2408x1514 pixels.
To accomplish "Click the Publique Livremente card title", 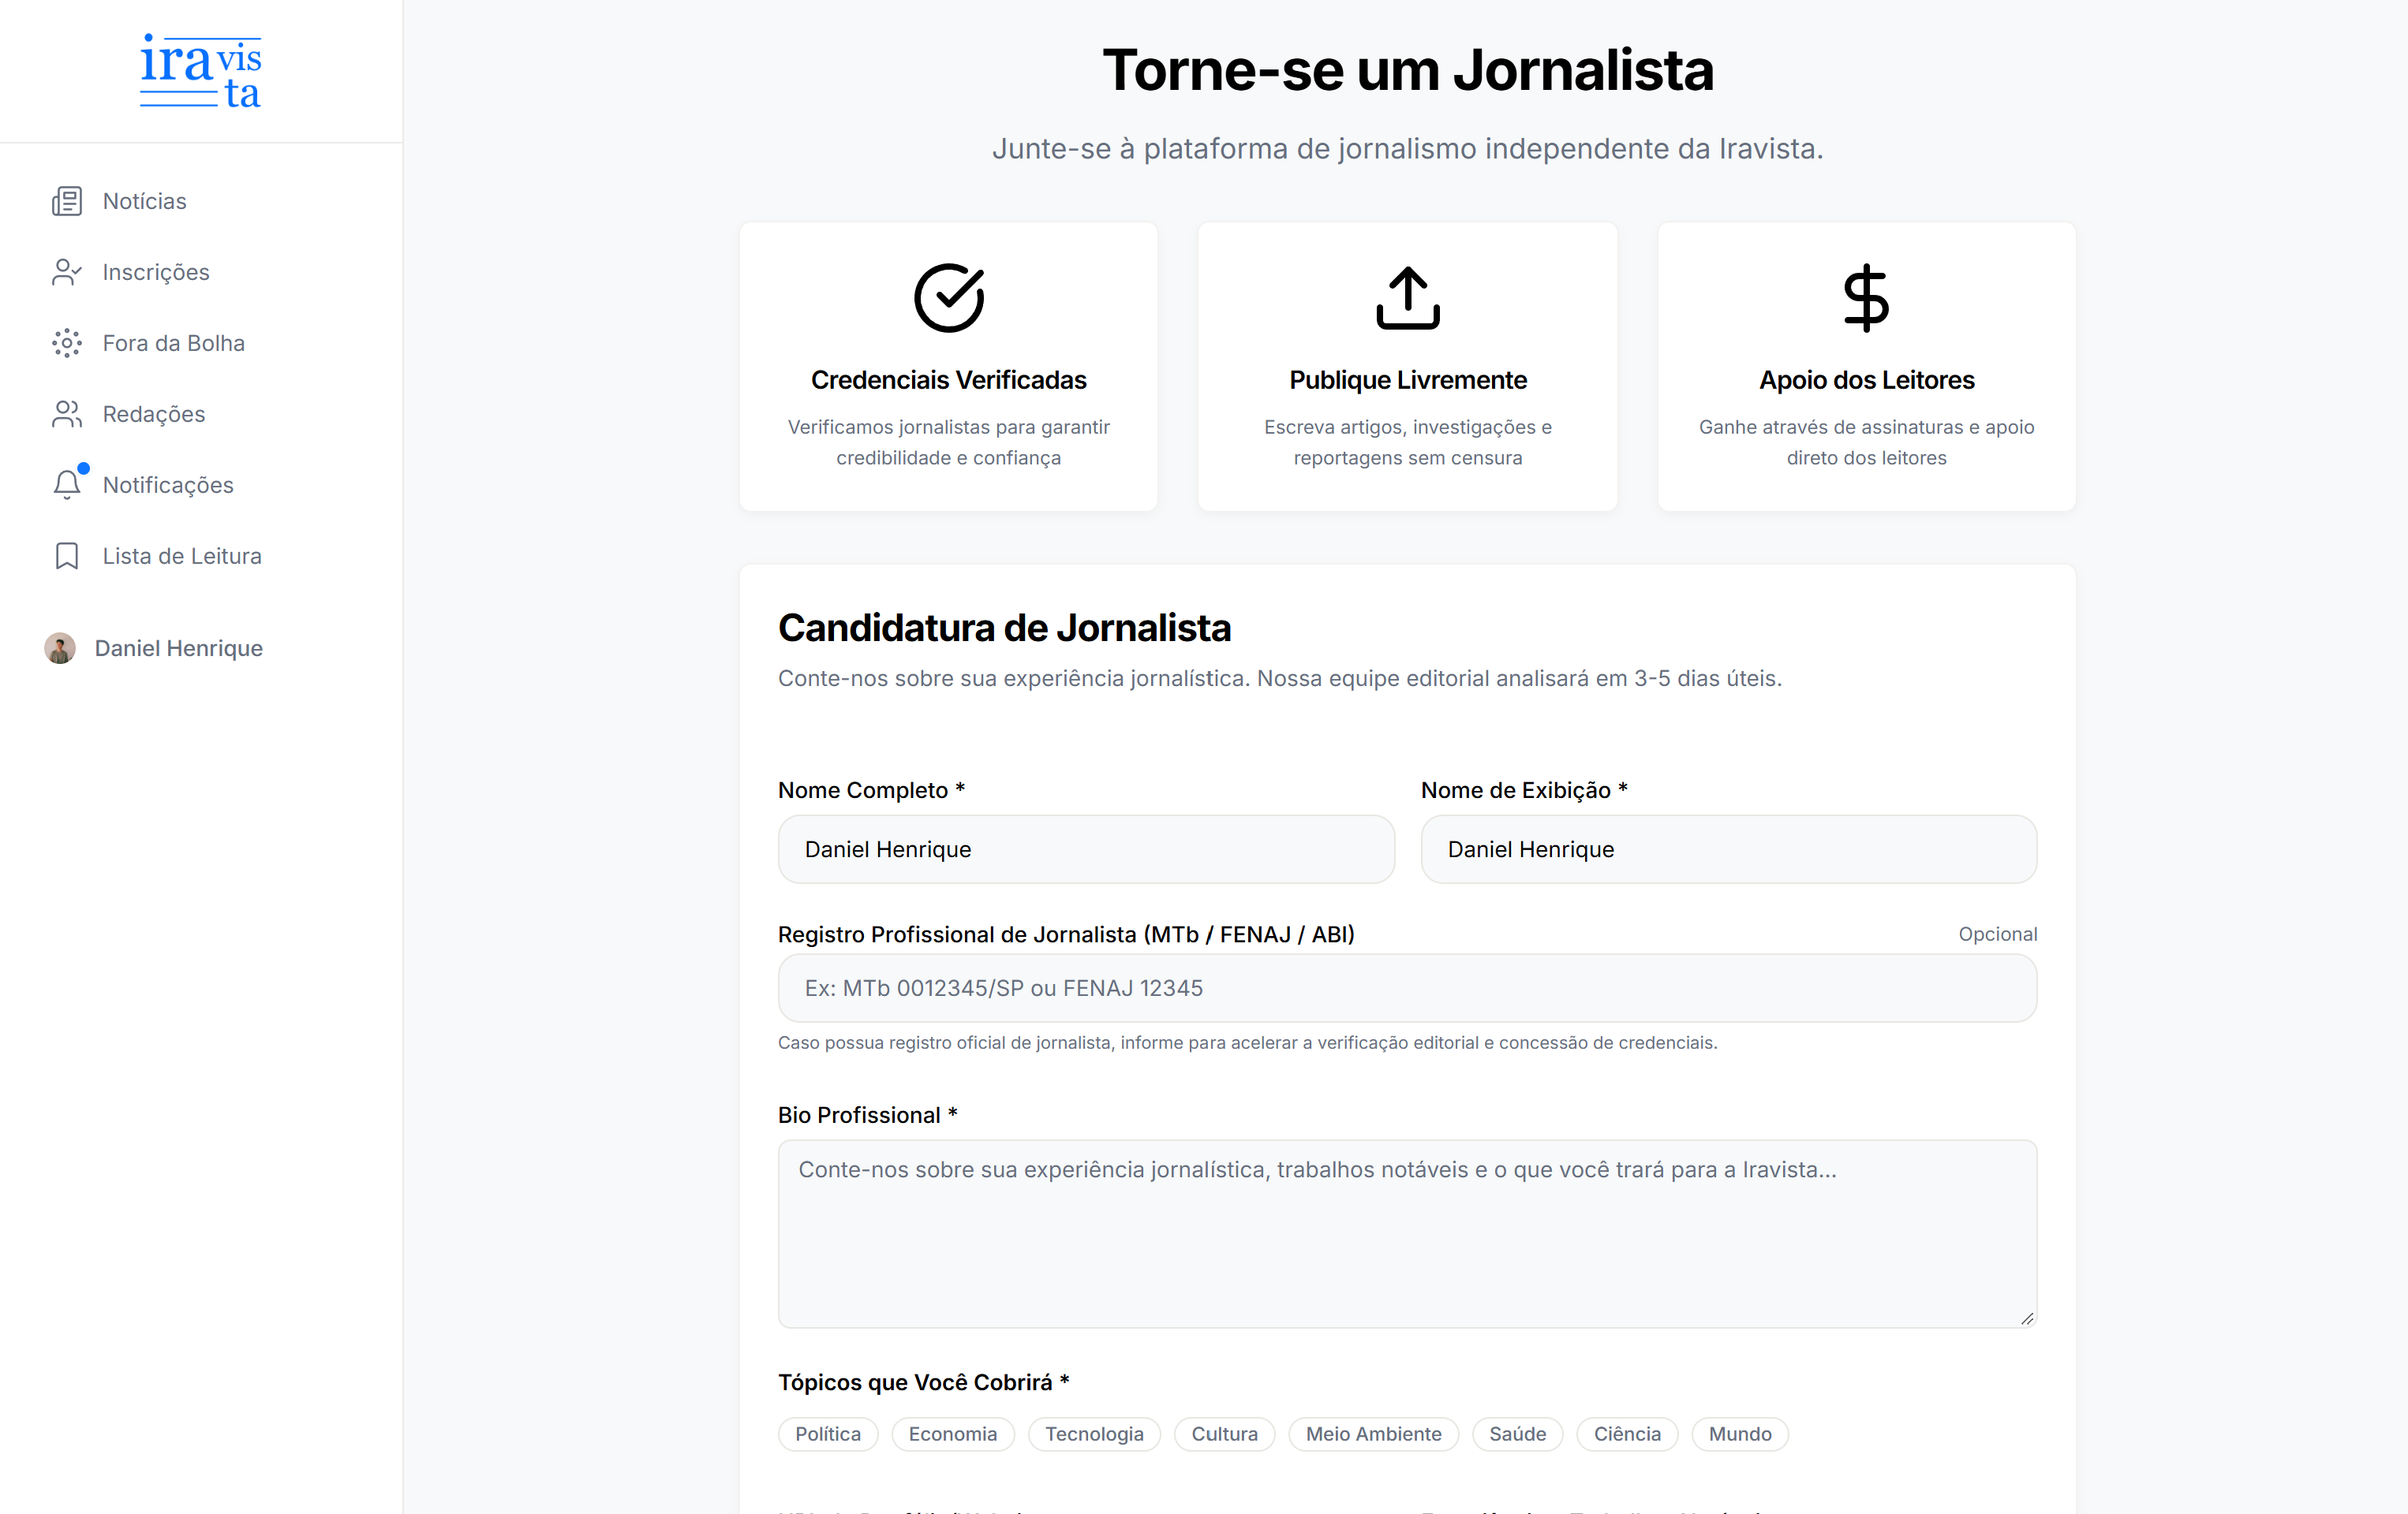I will [1408, 380].
